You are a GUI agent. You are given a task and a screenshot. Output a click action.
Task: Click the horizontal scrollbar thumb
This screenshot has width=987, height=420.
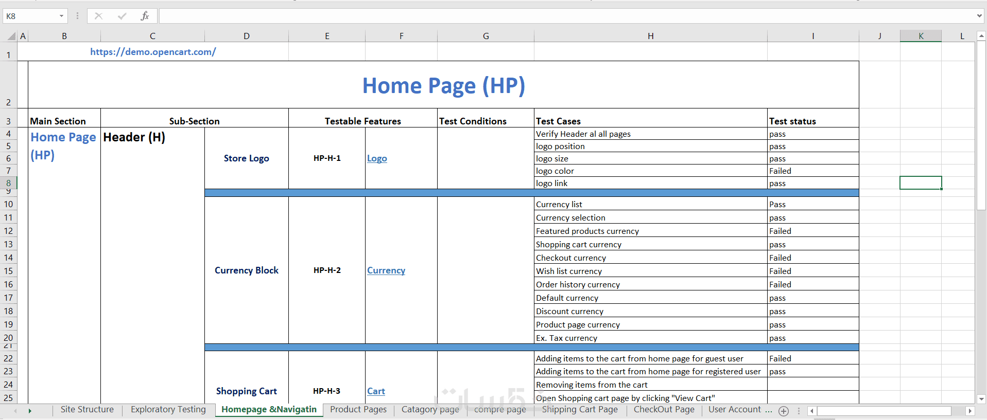pos(884,411)
